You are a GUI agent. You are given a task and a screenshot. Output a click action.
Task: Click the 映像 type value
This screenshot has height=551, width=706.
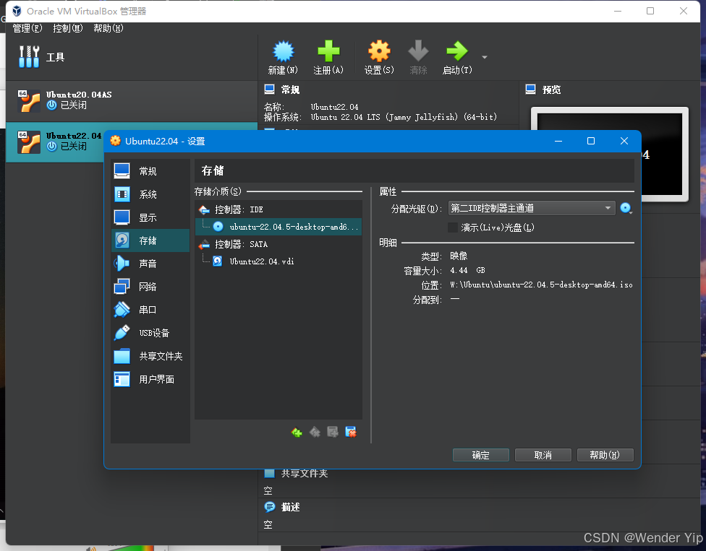tap(459, 256)
